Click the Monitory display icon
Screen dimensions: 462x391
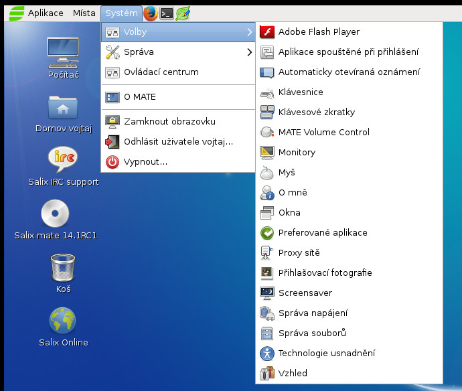[267, 153]
